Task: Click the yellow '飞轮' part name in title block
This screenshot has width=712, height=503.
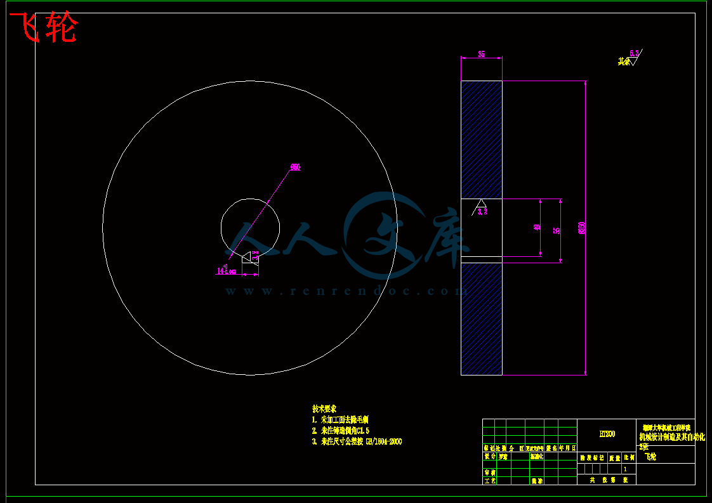Action: [x=650, y=457]
